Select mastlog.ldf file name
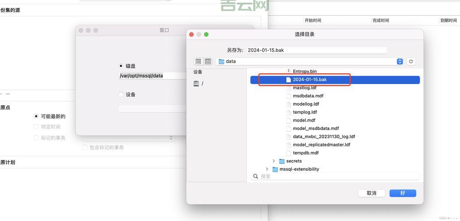Viewport: 460px width, 221px height. point(305,88)
